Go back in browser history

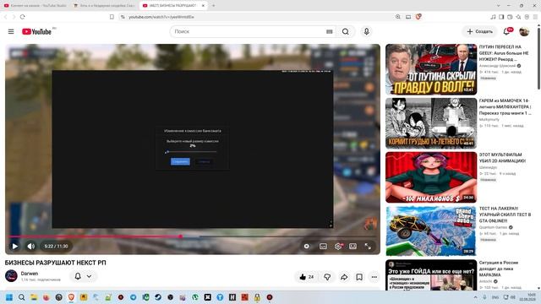click(x=6, y=17)
